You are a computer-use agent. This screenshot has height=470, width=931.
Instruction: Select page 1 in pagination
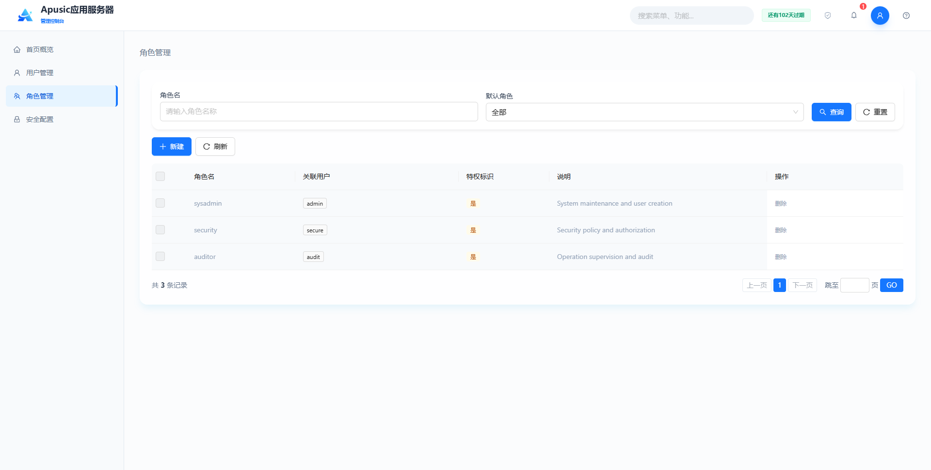point(780,285)
